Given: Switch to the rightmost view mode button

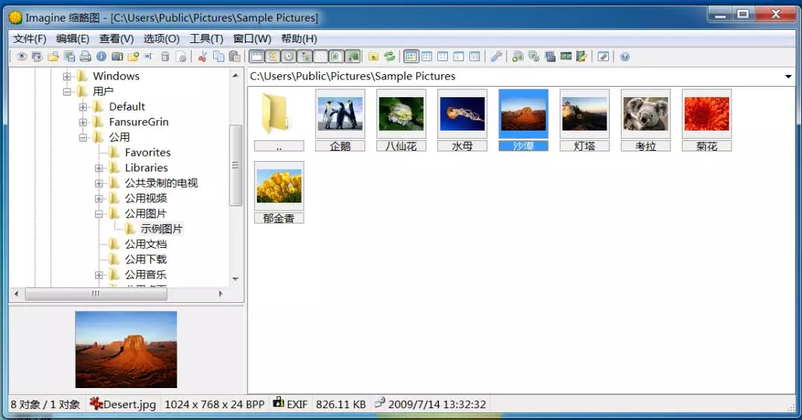Looking at the screenshot, I should [x=475, y=56].
